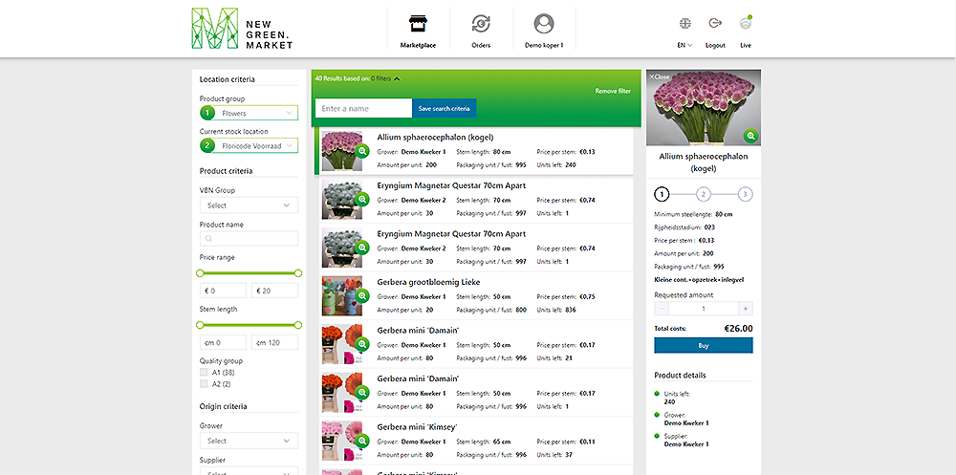Screen dimensions: 956x475
Task: Open the Demo koper 1 profile icon
Action: click(x=544, y=23)
